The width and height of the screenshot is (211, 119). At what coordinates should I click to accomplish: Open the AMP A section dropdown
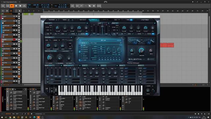coord(108,23)
